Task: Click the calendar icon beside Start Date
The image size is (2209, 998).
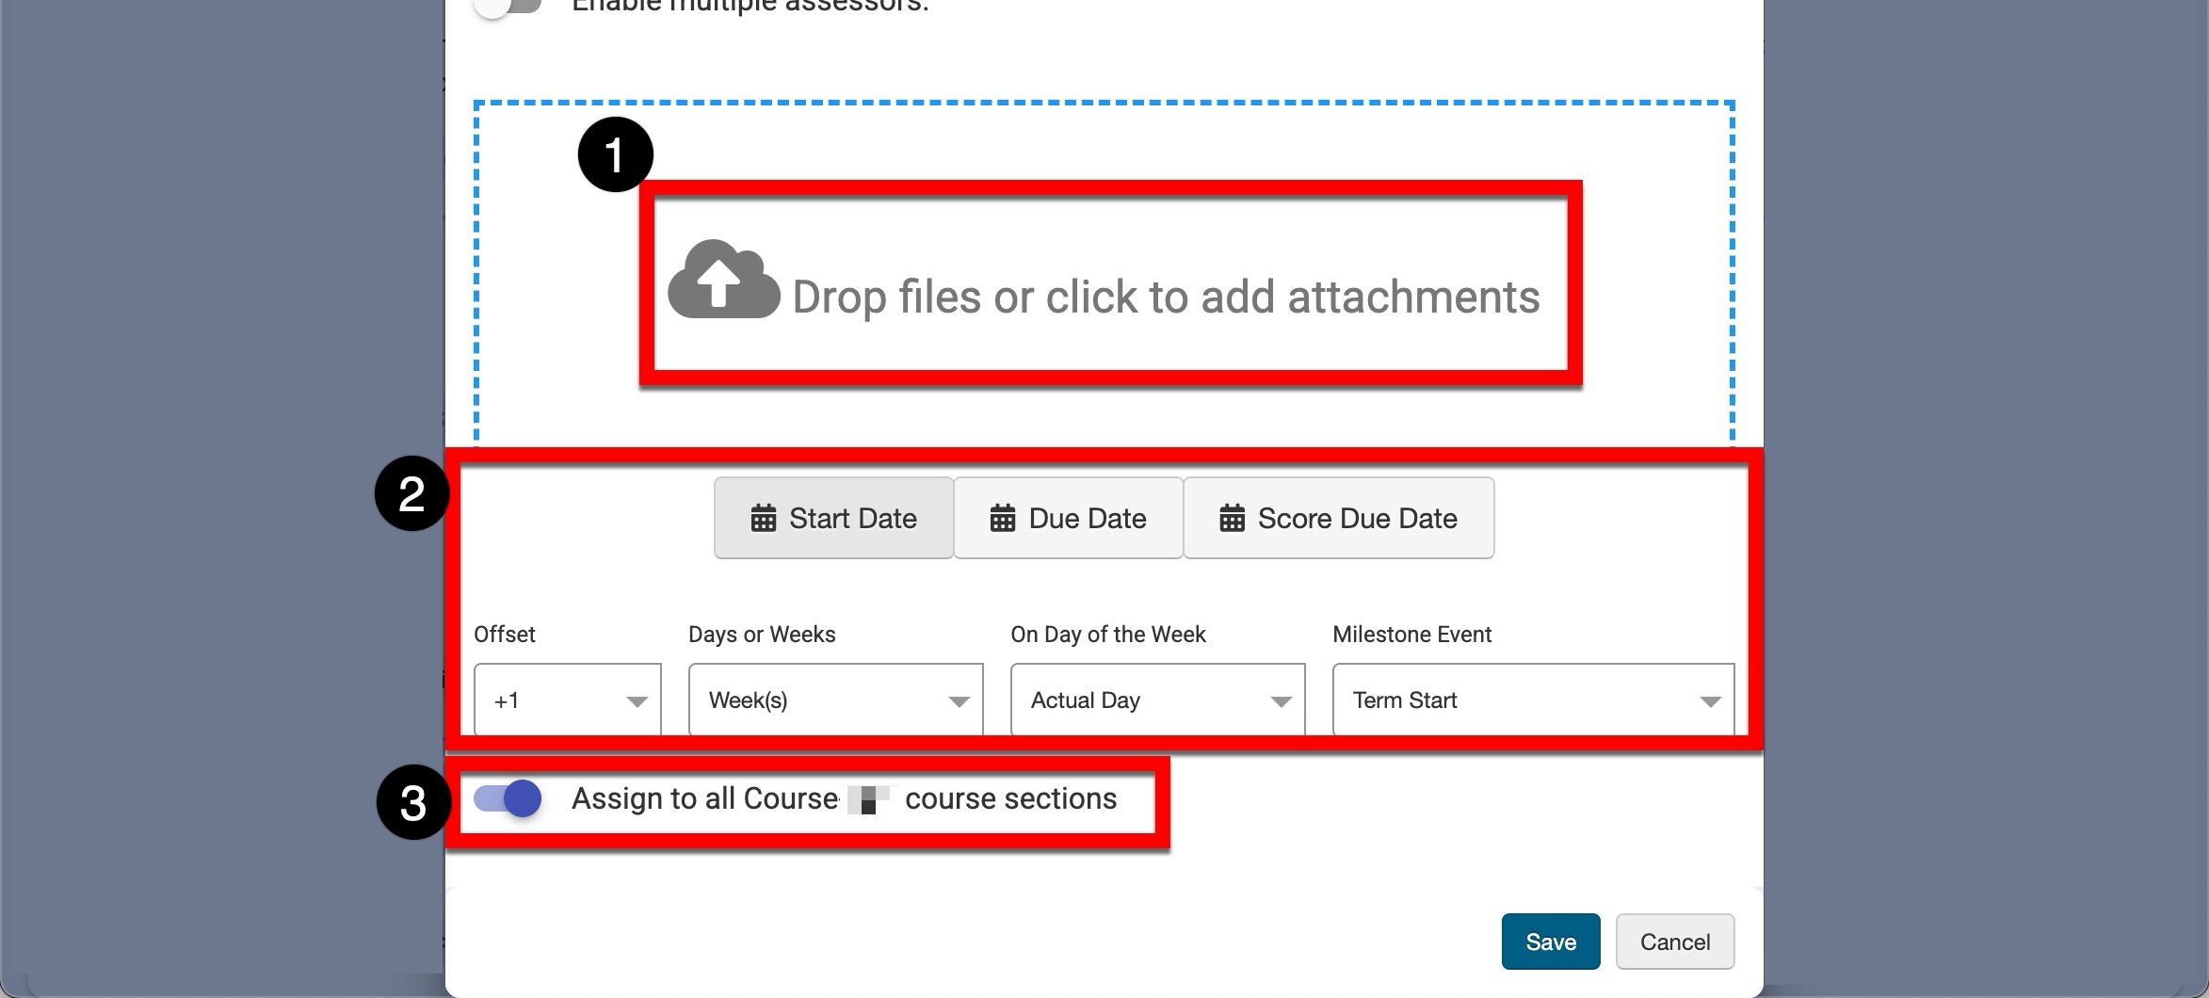Action: click(763, 519)
